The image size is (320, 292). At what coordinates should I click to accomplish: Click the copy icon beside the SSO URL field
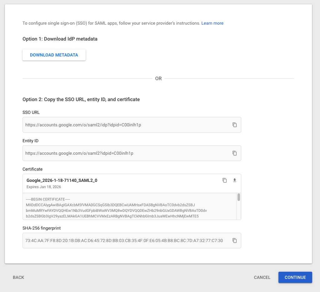pyautogui.click(x=235, y=125)
